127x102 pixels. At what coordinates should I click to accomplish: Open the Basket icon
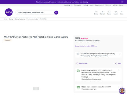(116, 12)
